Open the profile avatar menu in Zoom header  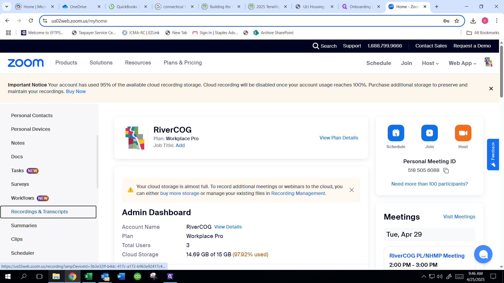pyautogui.click(x=488, y=62)
